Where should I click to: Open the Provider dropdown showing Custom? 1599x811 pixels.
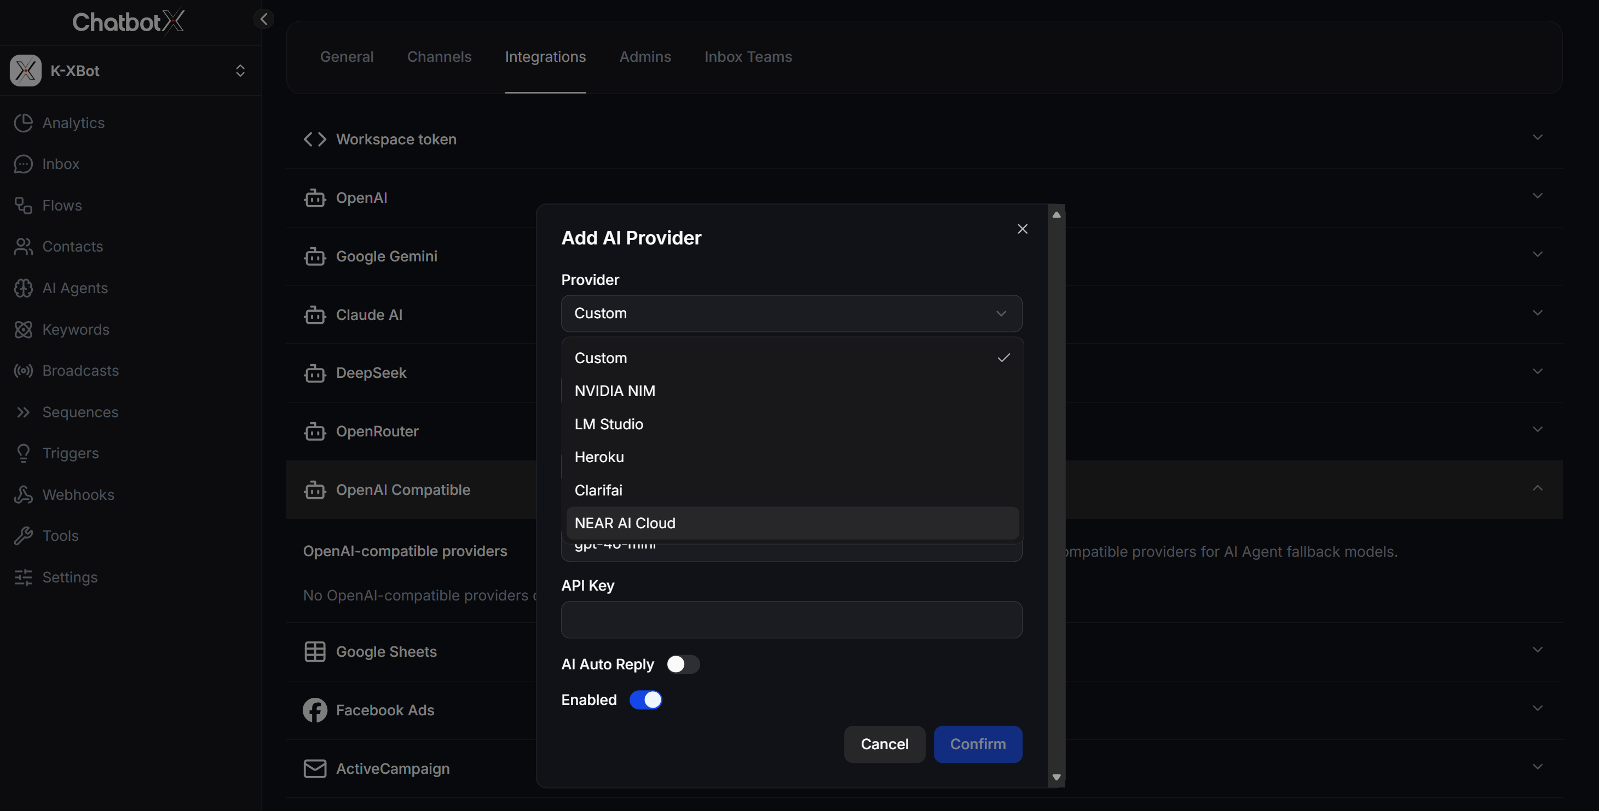792,313
